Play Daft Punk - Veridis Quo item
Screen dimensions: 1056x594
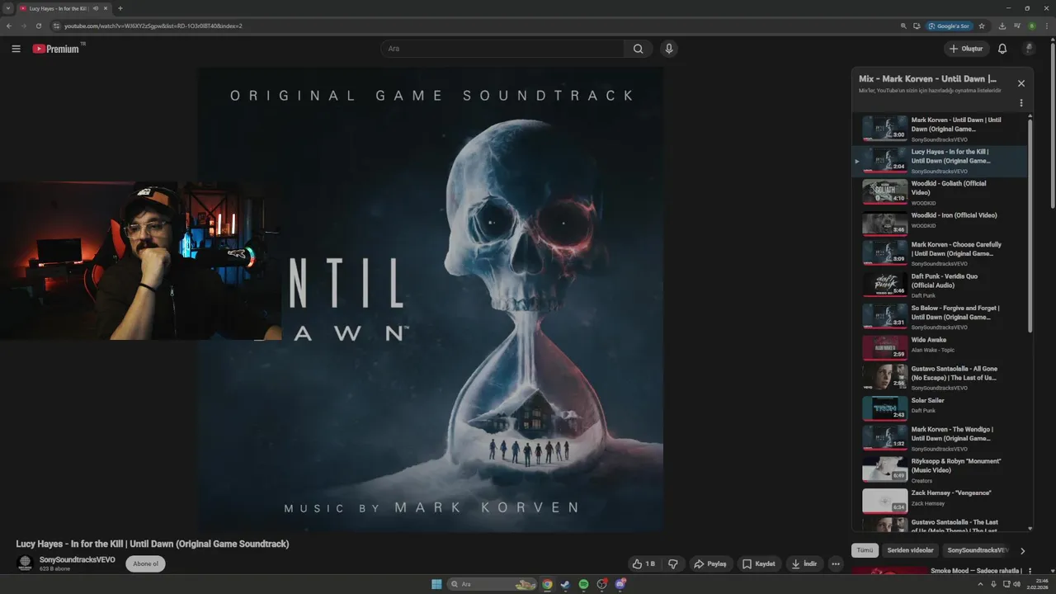click(x=940, y=285)
